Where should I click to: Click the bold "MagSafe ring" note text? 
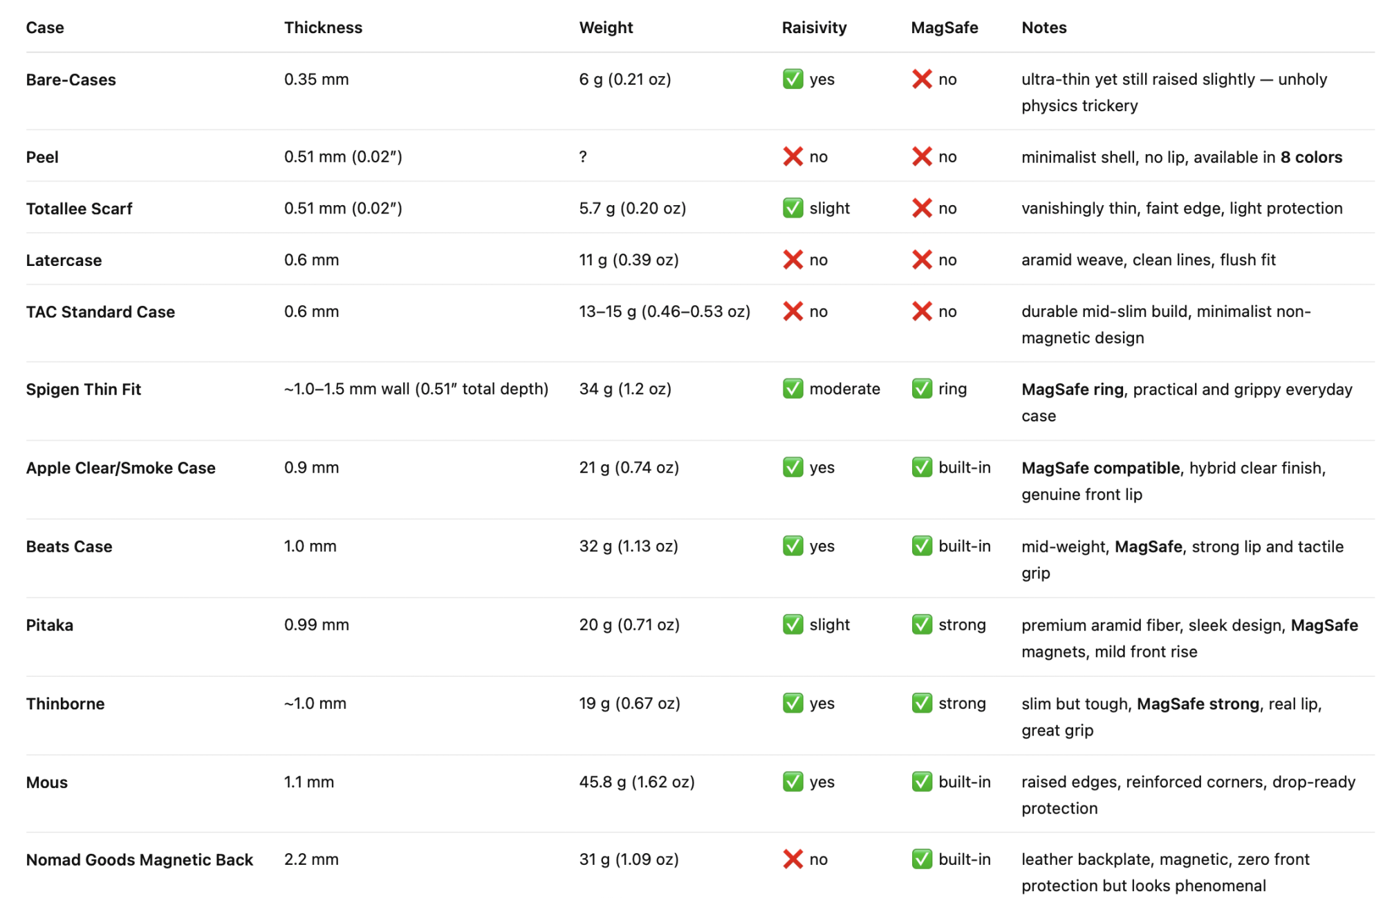[x=1072, y=390]
